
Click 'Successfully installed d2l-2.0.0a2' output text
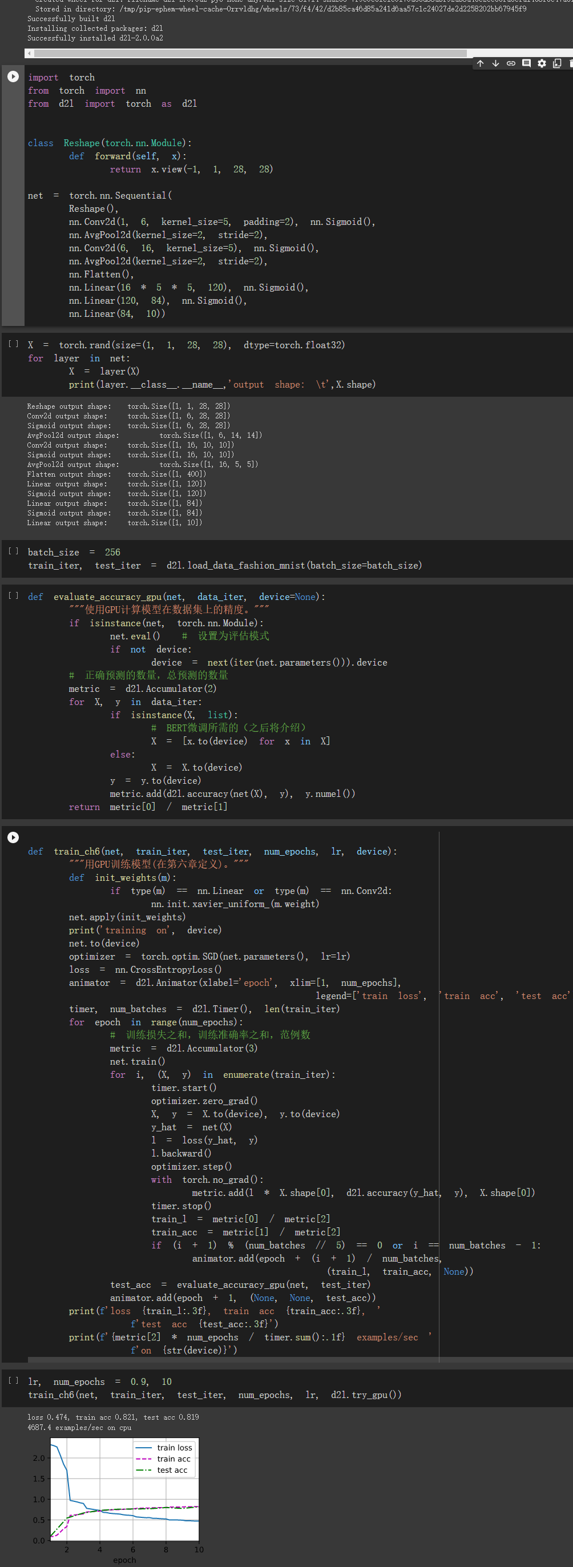[x=95, y=38]
